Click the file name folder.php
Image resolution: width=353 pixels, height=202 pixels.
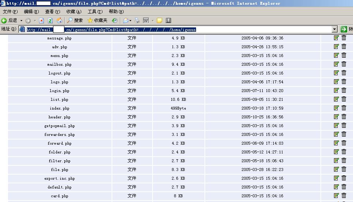59,152
